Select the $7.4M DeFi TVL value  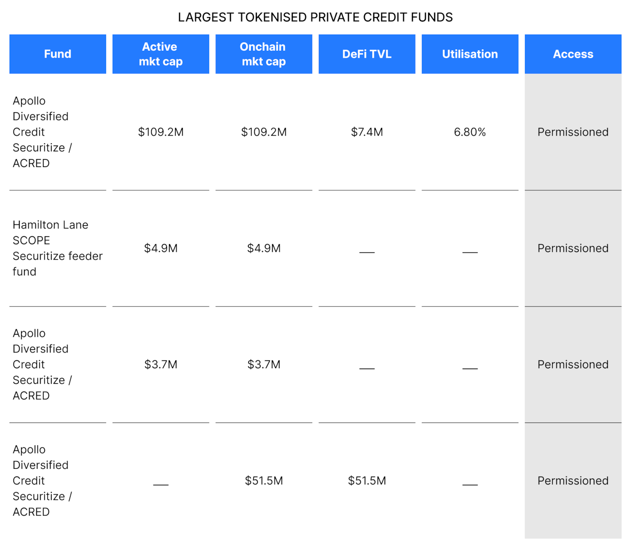[367, 132]
